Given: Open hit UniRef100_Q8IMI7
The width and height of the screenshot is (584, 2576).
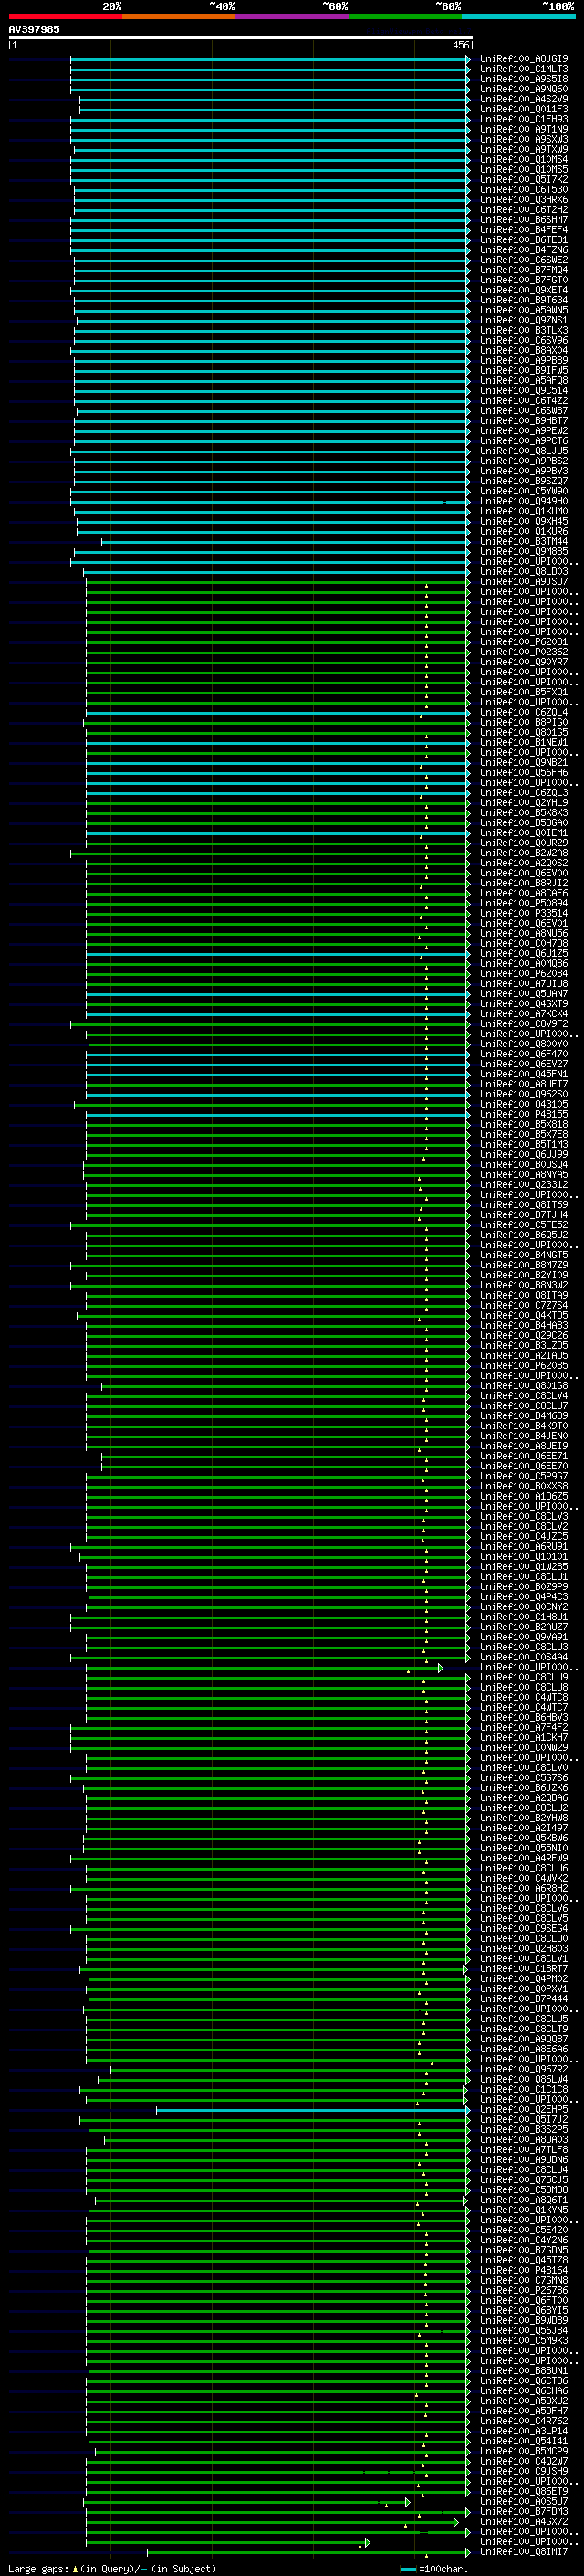Looking at the screenshot, I should pos(524,2552).
